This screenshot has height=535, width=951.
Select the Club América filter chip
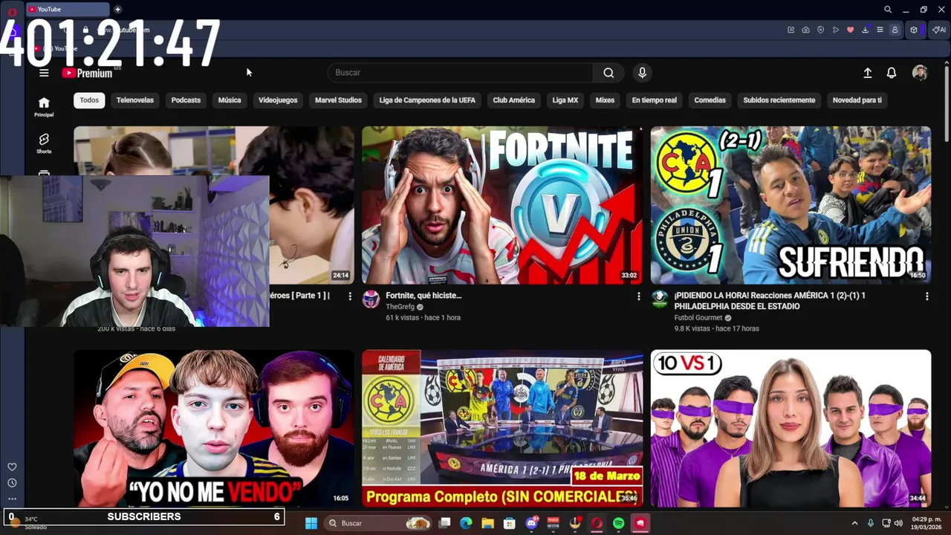[x=513, y=100]
